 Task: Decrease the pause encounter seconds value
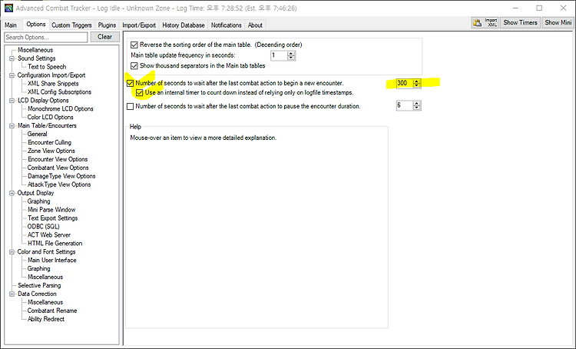pos(416,108)
